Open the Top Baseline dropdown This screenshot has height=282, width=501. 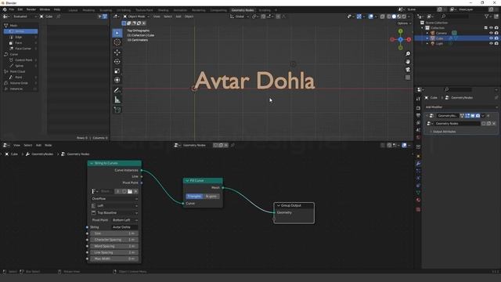(x=114, y=212)
